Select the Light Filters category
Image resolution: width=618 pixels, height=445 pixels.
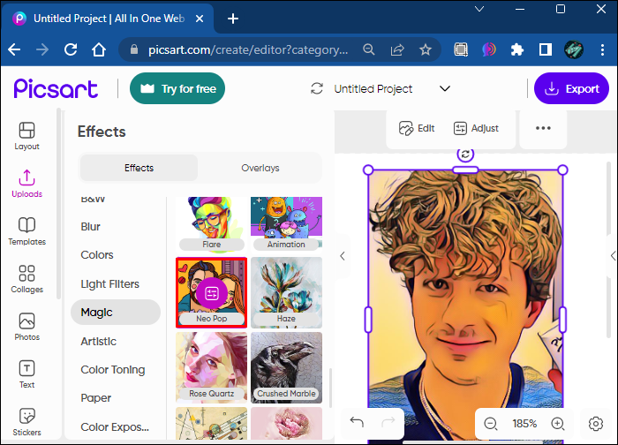pyautogui.click(x=110, y=284)
